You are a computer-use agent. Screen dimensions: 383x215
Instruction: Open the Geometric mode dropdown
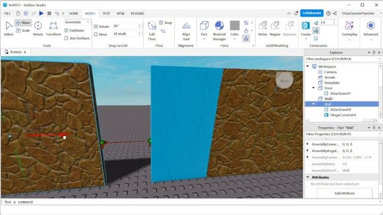pos(77,22)
